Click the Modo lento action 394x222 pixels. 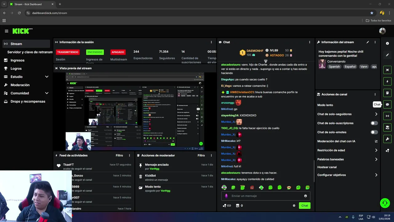[x=325, y=105]
